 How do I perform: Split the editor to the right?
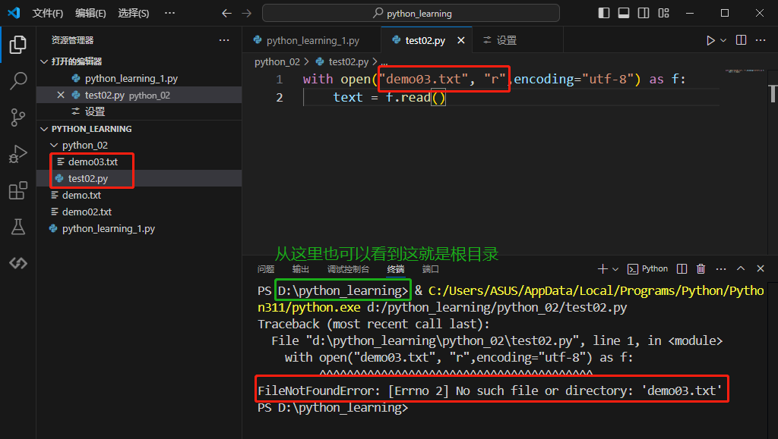point(742,40)
